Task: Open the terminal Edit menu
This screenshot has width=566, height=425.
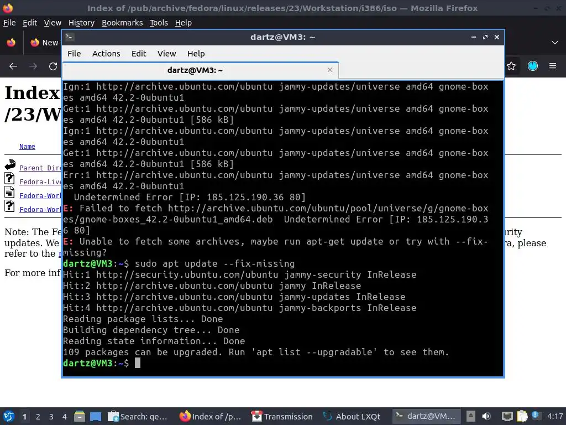Action: (x=139, y=54)
